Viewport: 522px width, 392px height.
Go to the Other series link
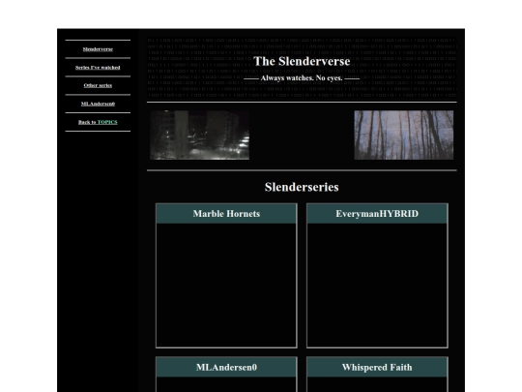[98, 85]
